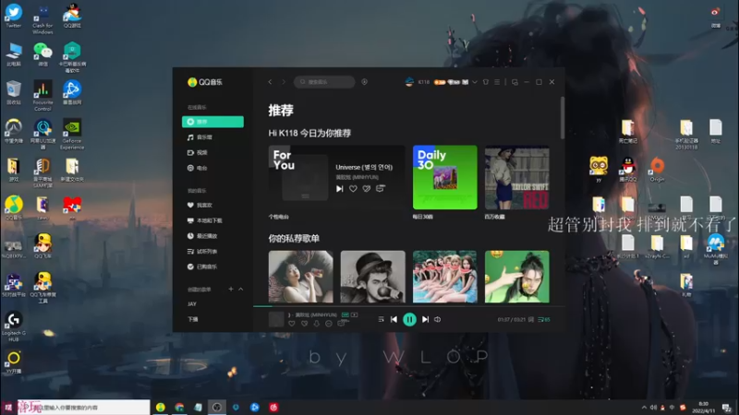Open Twitter shortcut on the desktop
Image resolution: width=739 pixels, height=415 pixels.
click(13, 16)
